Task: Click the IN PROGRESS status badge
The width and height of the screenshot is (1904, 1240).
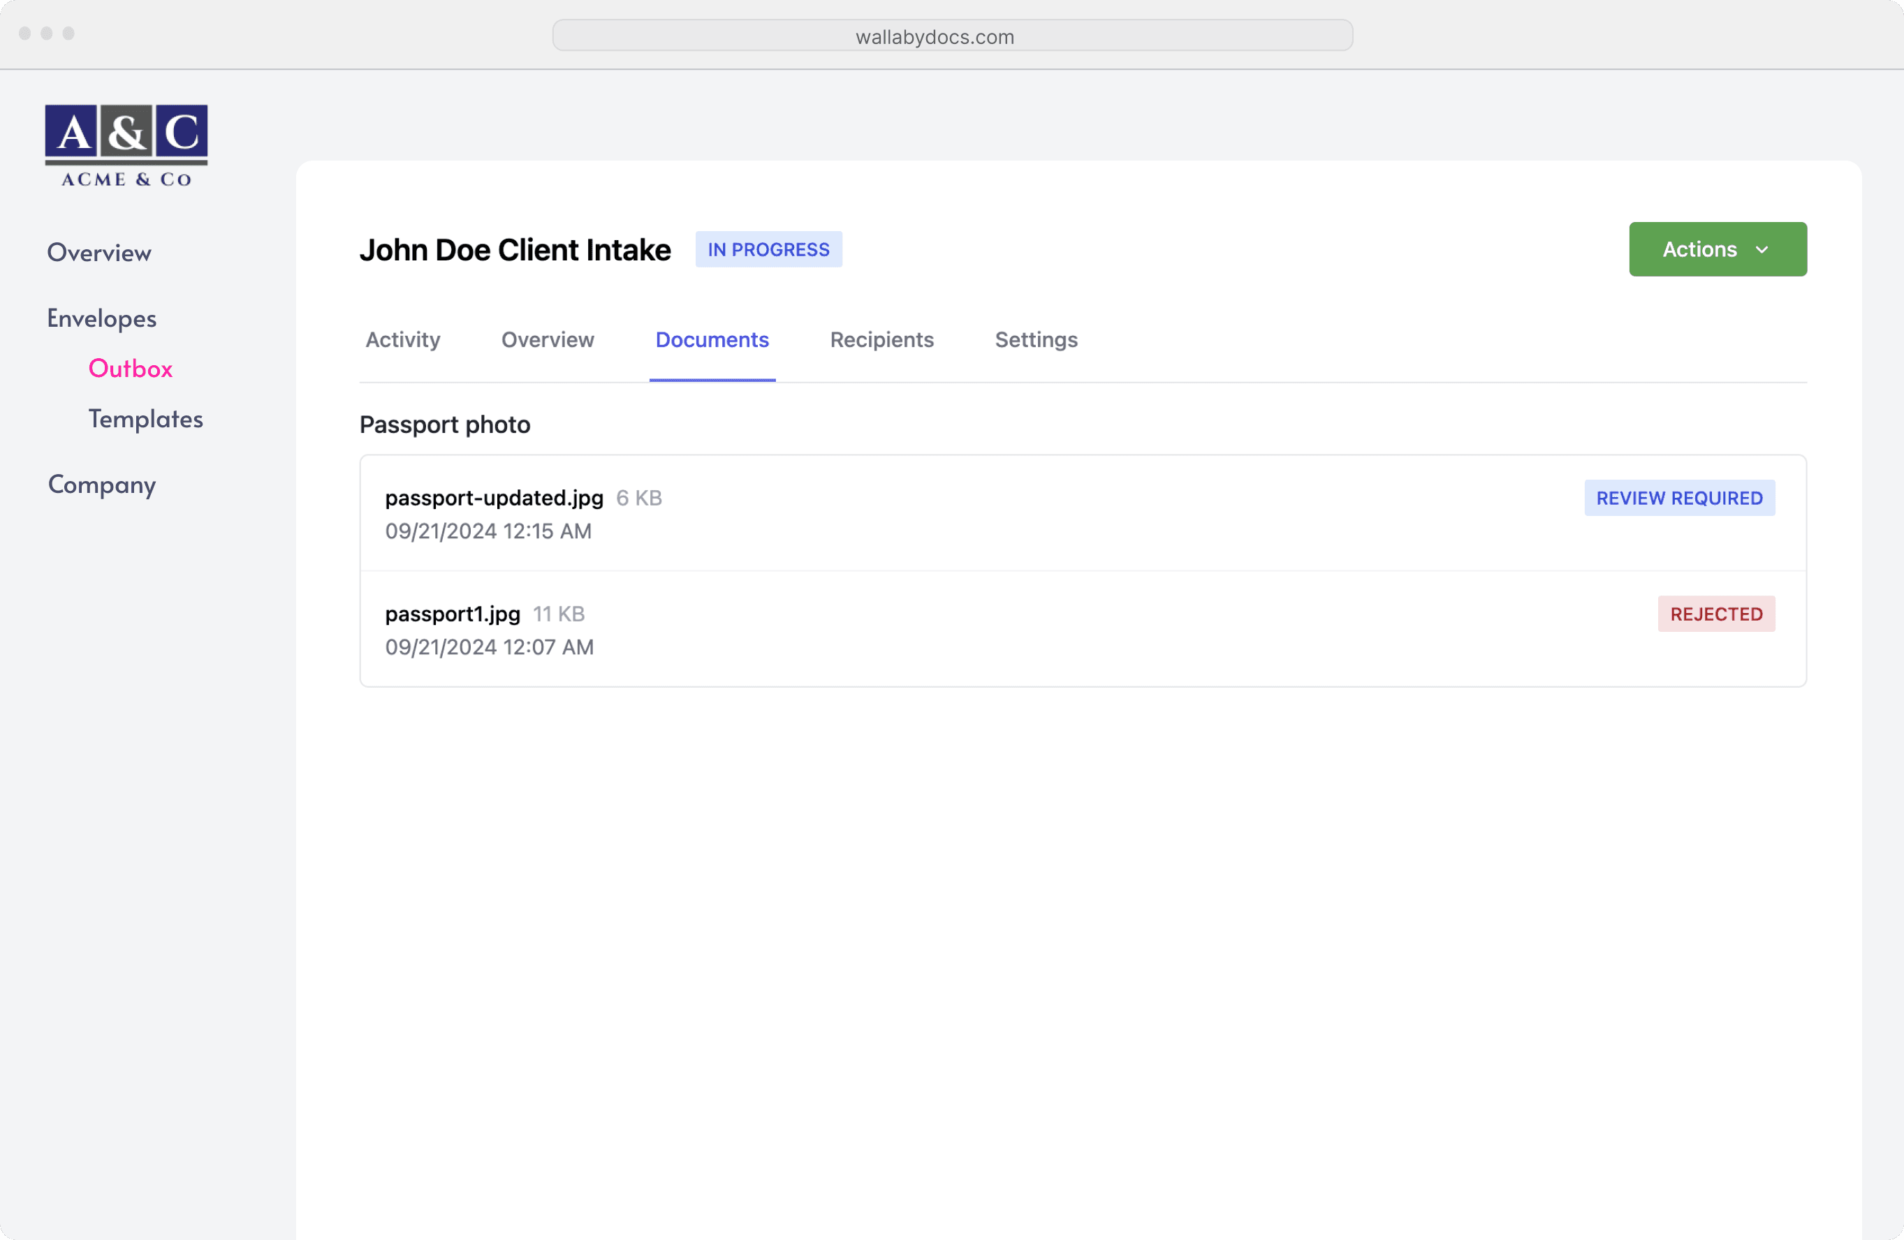Action: click(x=768, y=249)
